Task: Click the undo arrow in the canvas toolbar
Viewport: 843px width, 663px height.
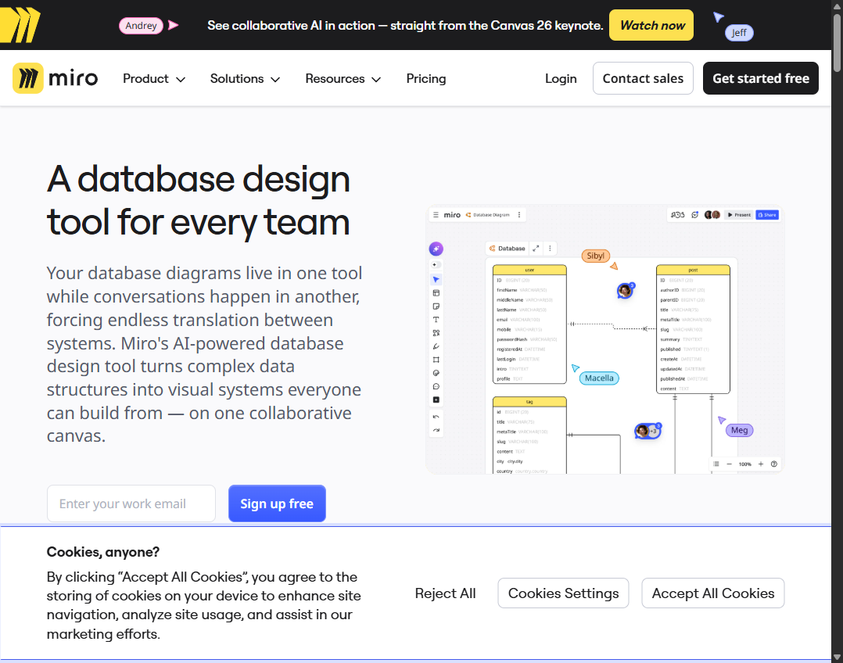Action: 436,417
